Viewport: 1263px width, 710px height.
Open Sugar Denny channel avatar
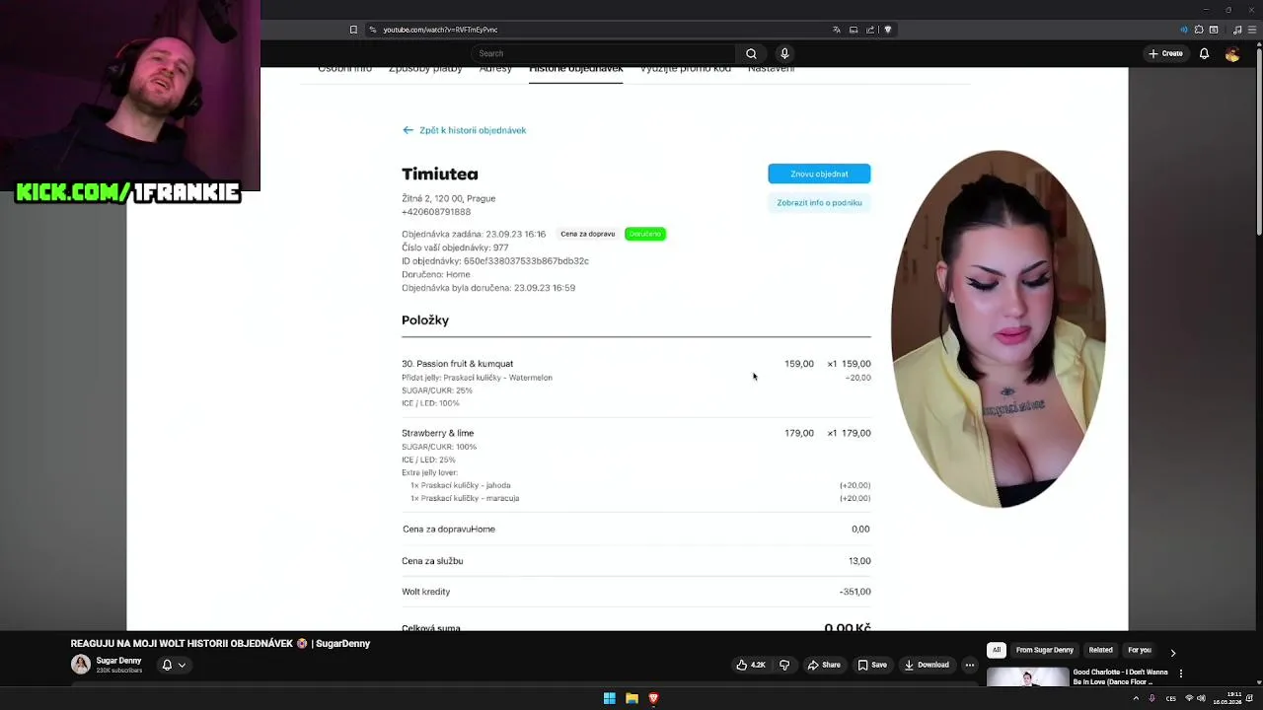(81, 665)
